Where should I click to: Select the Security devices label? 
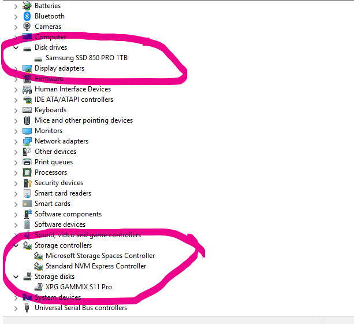[x=59, y=183]
